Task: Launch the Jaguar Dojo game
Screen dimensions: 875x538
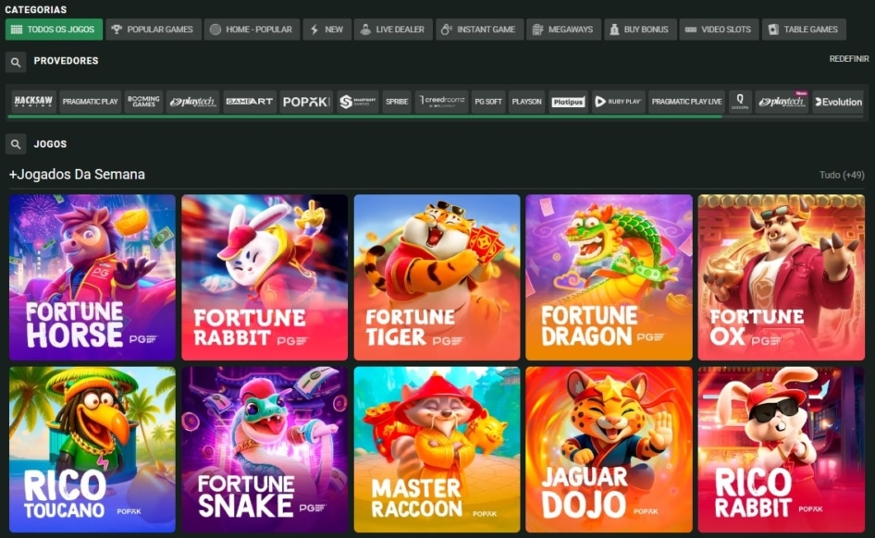Action: [x=609, y=449]
